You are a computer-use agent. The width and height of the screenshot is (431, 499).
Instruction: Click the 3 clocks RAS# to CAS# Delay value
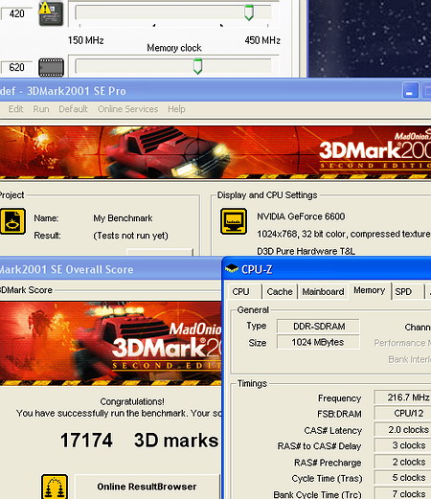(x=402, y=445)
